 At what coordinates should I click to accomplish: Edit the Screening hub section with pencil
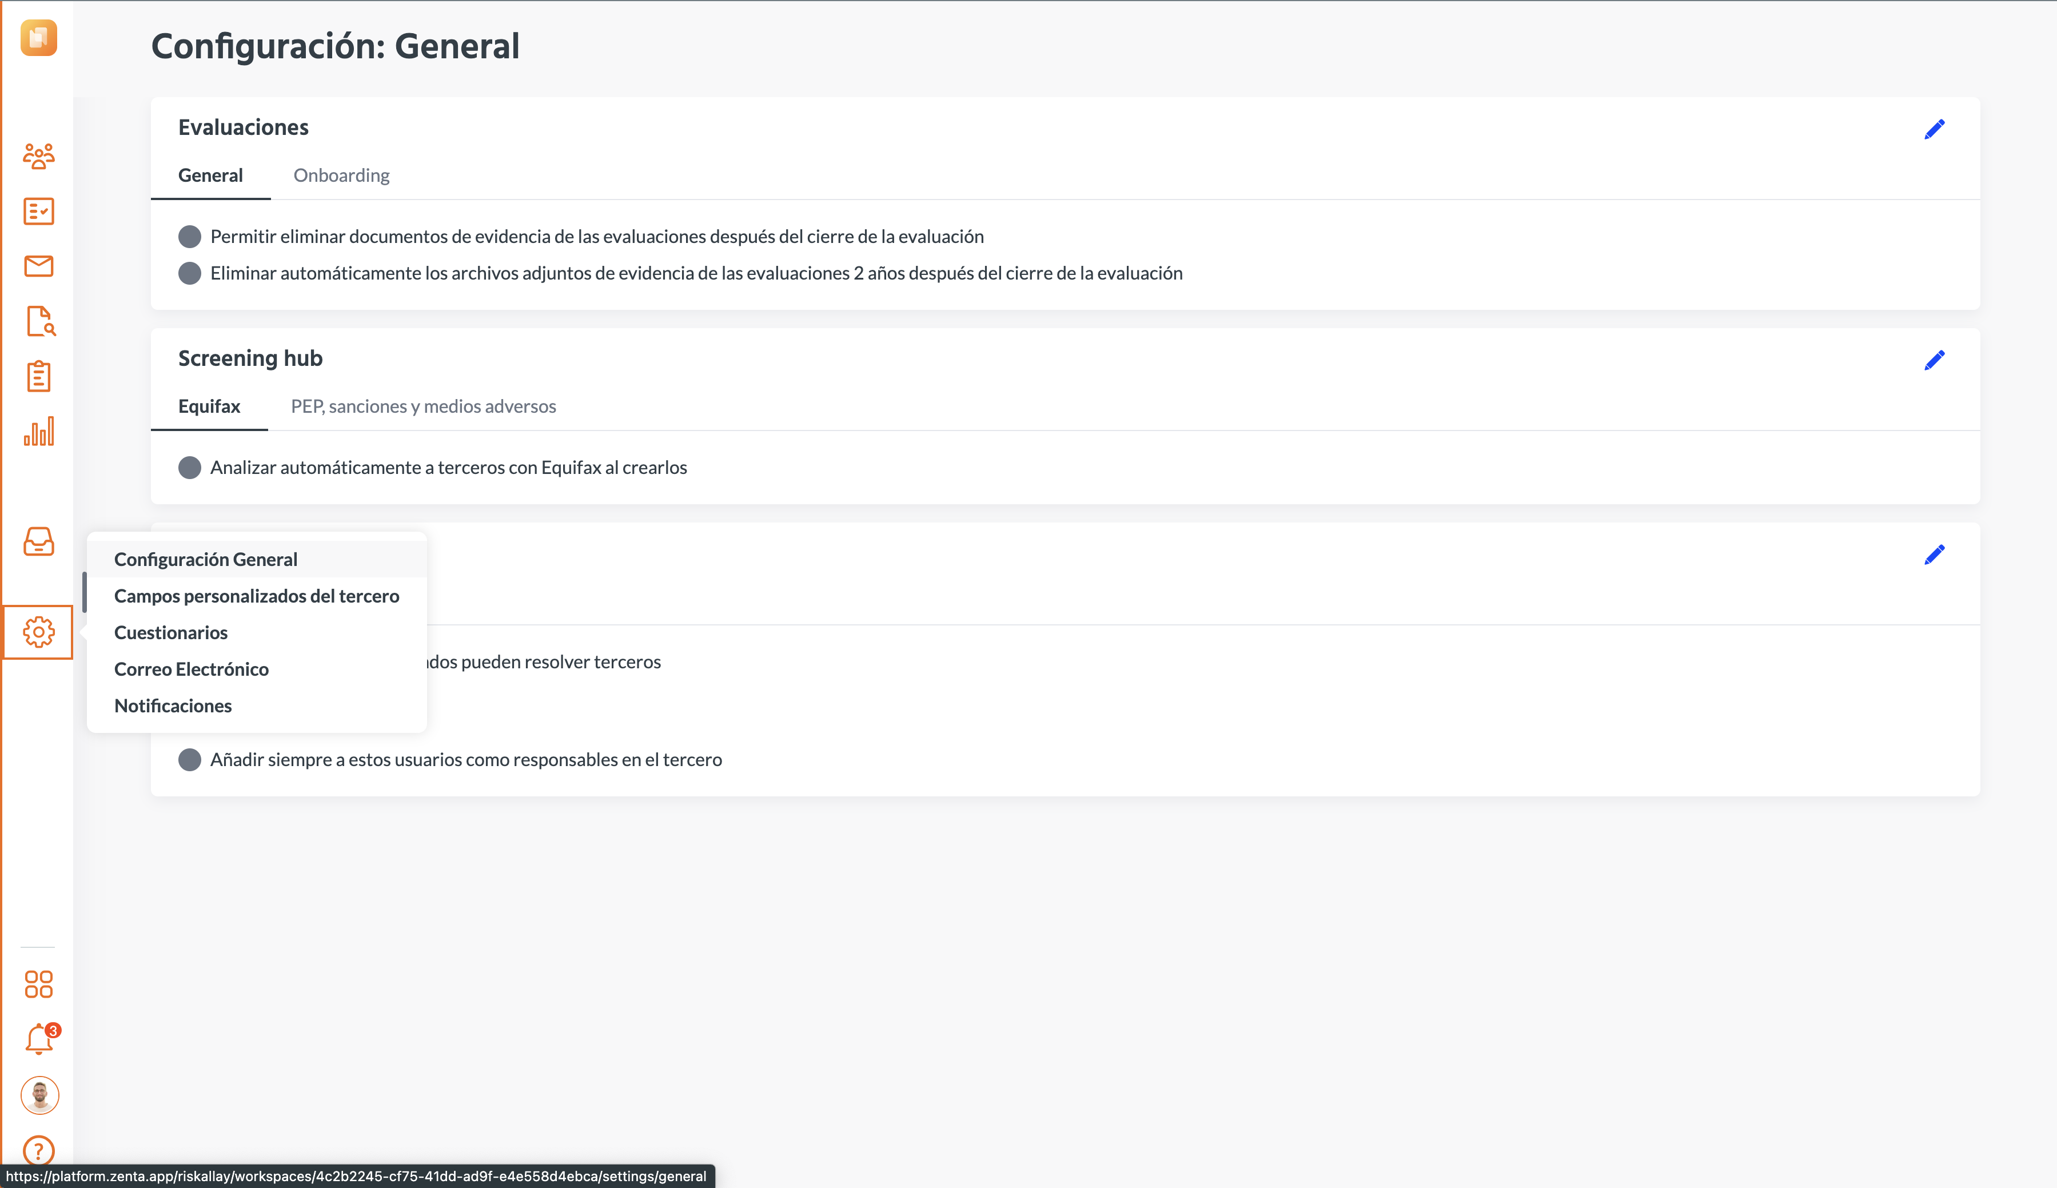pos(1934,360)
